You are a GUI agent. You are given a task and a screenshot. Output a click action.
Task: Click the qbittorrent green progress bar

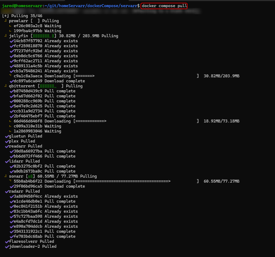(48, 86)
